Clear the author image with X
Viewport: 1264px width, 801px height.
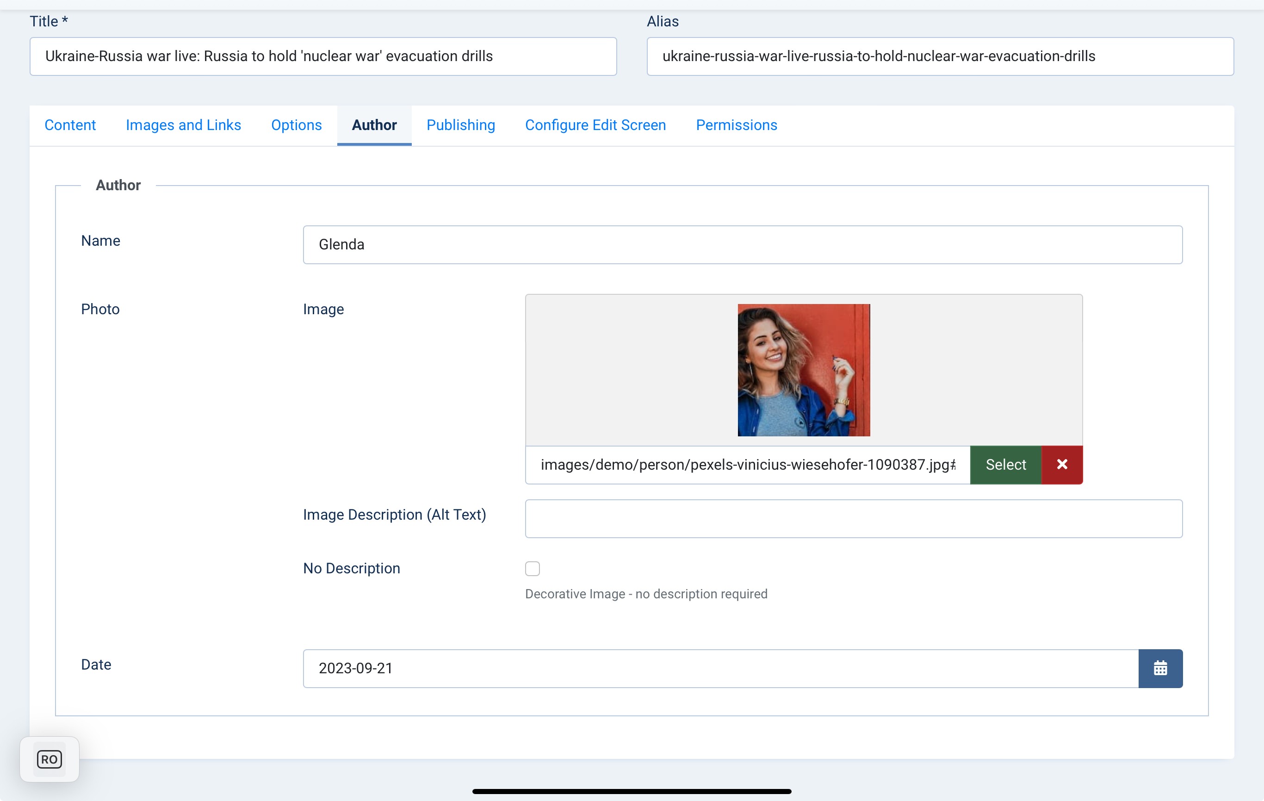click(x=1061, y=465)
